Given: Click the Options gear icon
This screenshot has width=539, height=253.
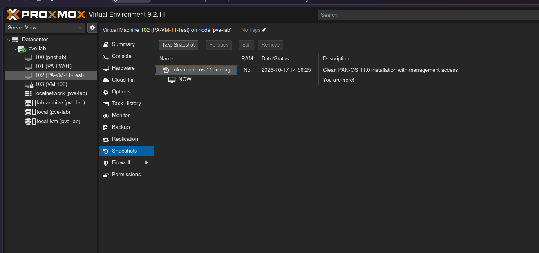Looking at the screenshot, I should pos(106,92).
